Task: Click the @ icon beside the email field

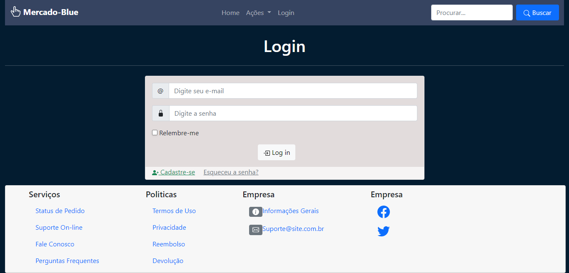Action: (x=160, y=90)
